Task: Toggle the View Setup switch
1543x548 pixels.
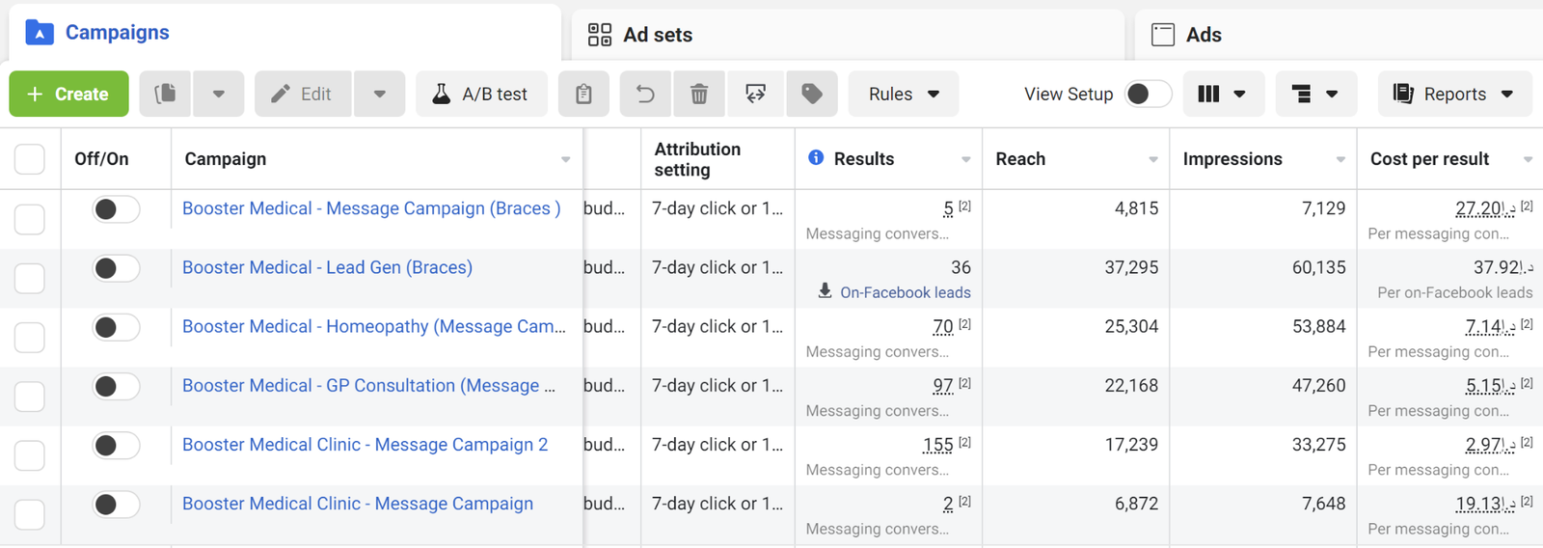Action: click(x=1147, y=94)
